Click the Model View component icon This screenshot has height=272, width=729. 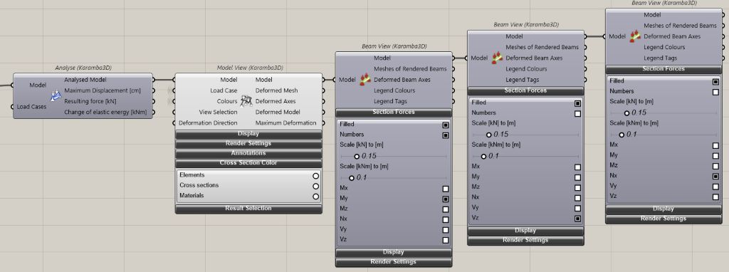point(246,101)
